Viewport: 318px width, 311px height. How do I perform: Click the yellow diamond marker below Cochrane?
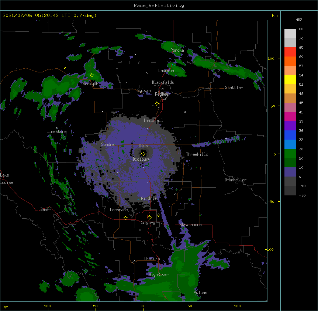(125, 218)
